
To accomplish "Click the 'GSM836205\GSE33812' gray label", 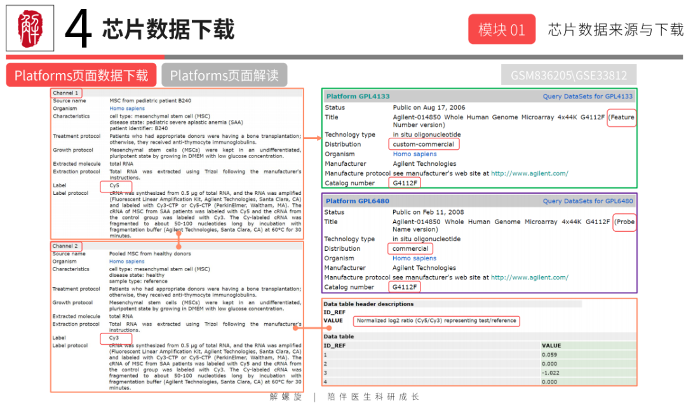I will click(568, 75).
